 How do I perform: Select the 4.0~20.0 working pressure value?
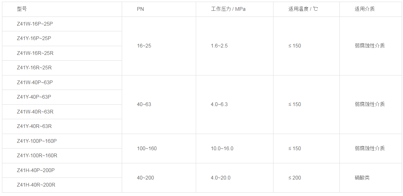click(221, 178)
